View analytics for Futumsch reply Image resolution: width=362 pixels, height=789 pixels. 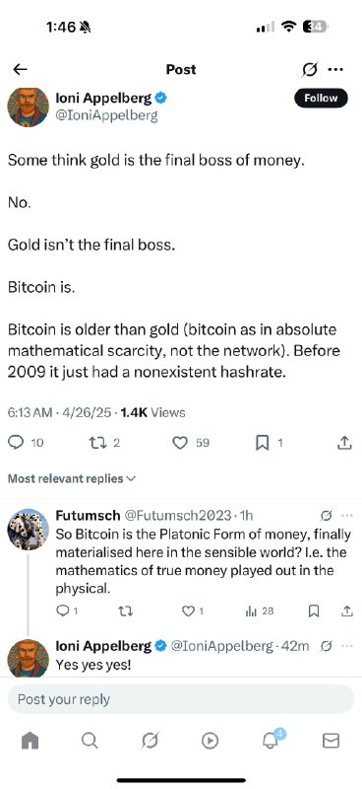pyautogui.click(x=251, y=610)
